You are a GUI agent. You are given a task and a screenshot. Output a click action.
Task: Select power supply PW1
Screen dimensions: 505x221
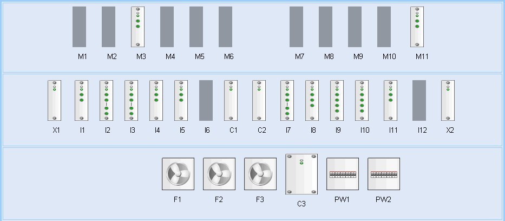click(343, 174)
